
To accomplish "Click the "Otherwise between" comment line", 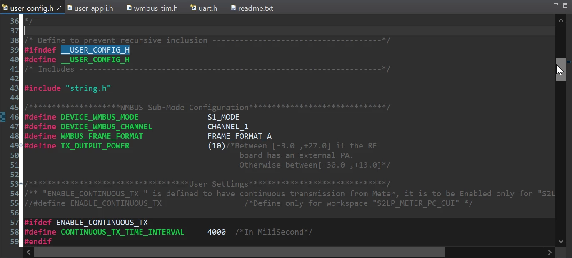I will [x=315, y=165].
